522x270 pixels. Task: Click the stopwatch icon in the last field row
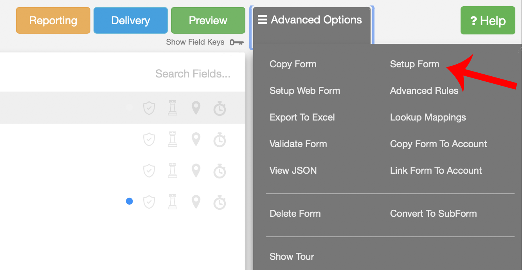220,202
